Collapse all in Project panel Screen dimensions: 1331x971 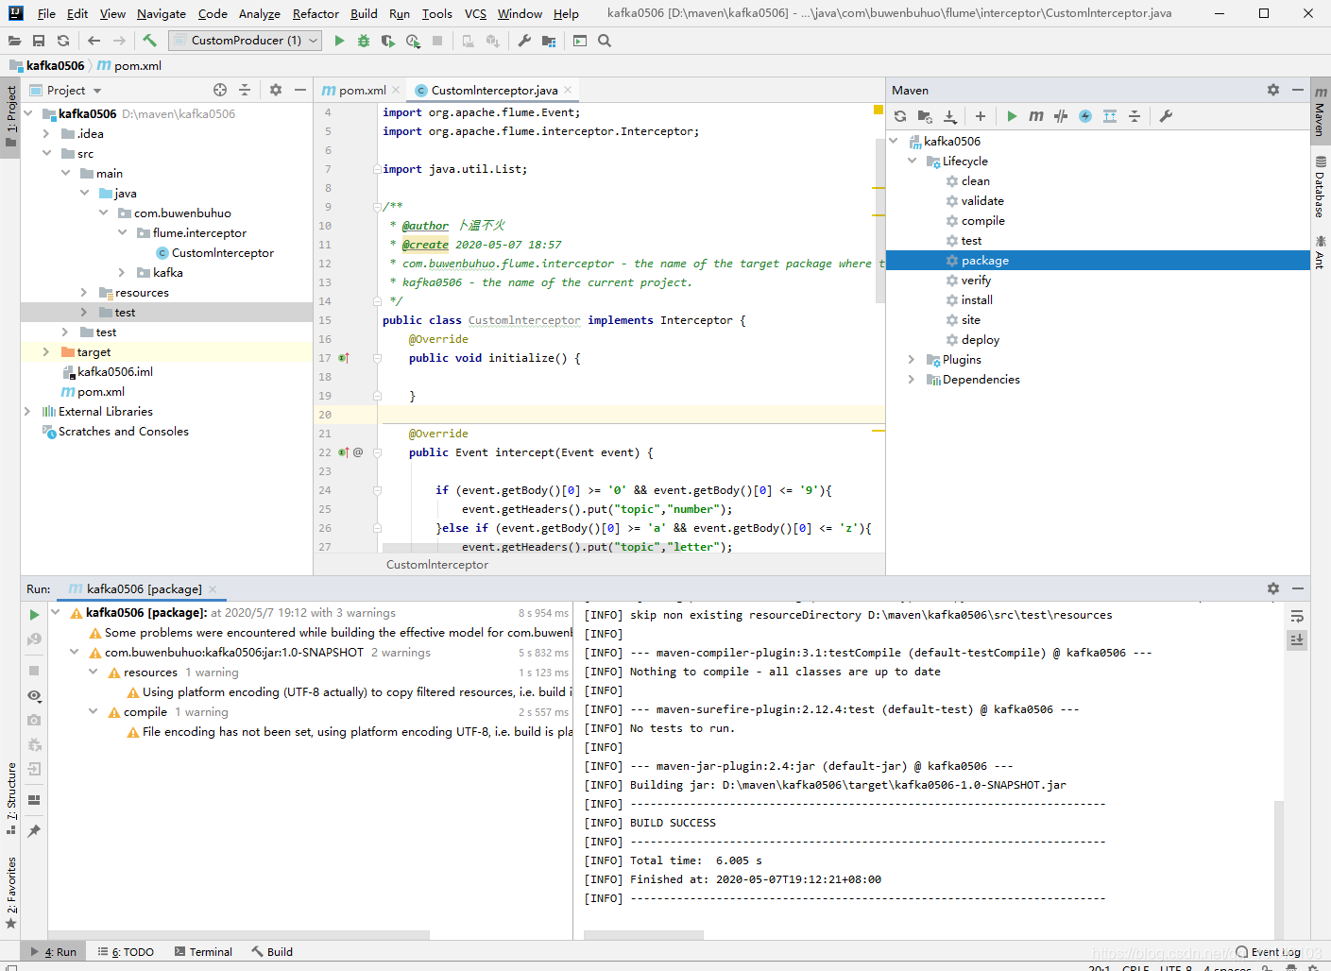[x=245, y=90]
